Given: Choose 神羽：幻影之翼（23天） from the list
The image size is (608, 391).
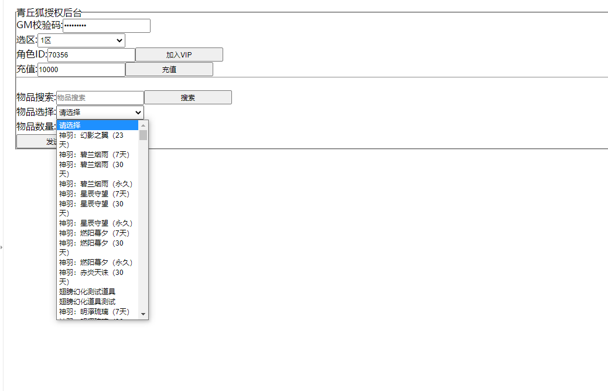Looking at the screenshot, I should [x=97, y=140].
